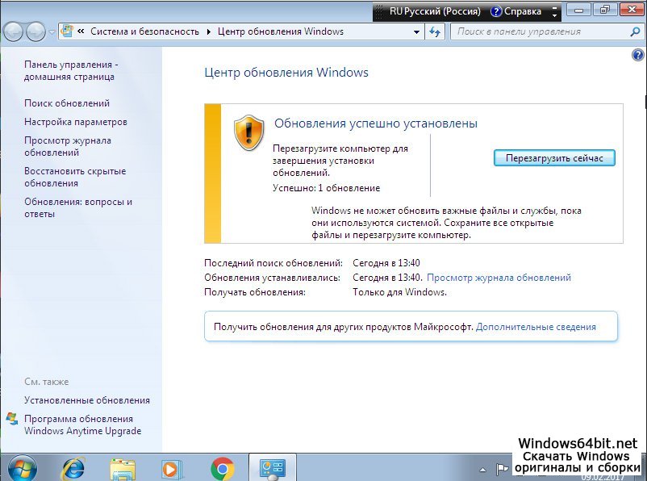Viewport: 647px width, 481px height.
Task: Click the Windows Start orb
Action: [x=22, y=468]
